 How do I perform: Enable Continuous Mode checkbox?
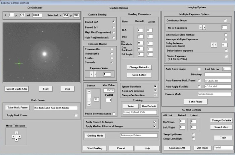pos(225,20)
